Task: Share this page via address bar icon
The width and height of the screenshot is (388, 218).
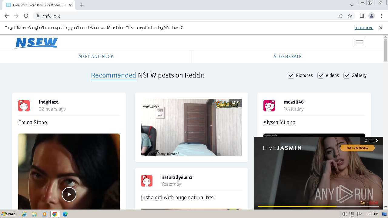Action: click(340, 16)
